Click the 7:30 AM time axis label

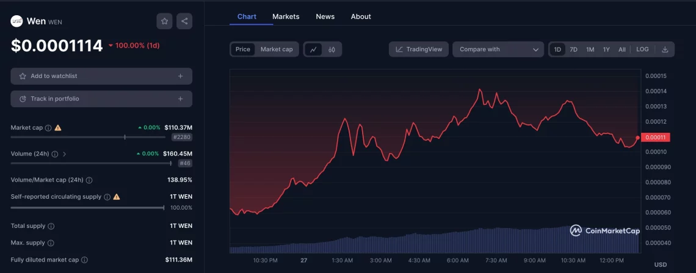(496, 260)
